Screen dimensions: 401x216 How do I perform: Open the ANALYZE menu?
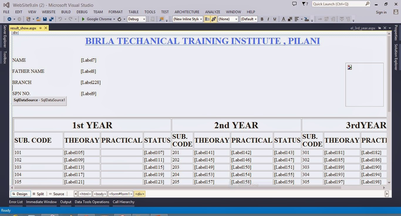(213, 12)
